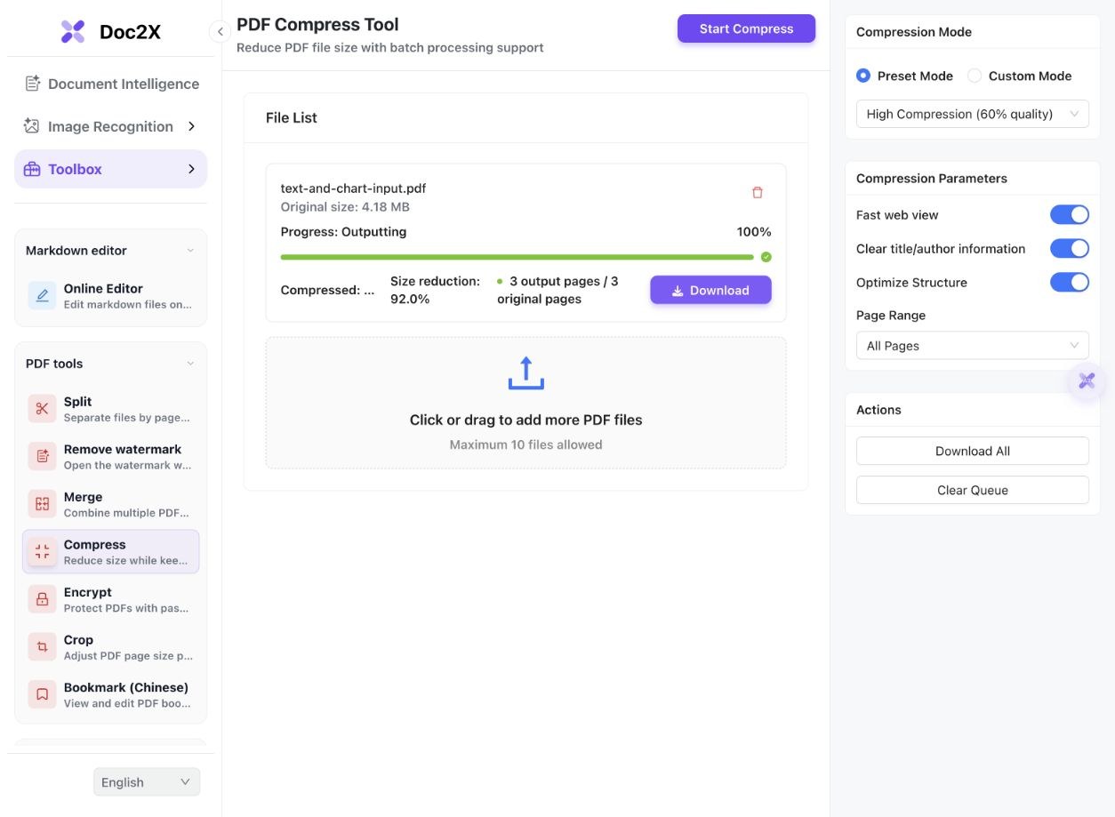The width and height of the screenshot is (1115, 817).
Task: Open Document Intelligence menu item
Action: tap(111, 84)
